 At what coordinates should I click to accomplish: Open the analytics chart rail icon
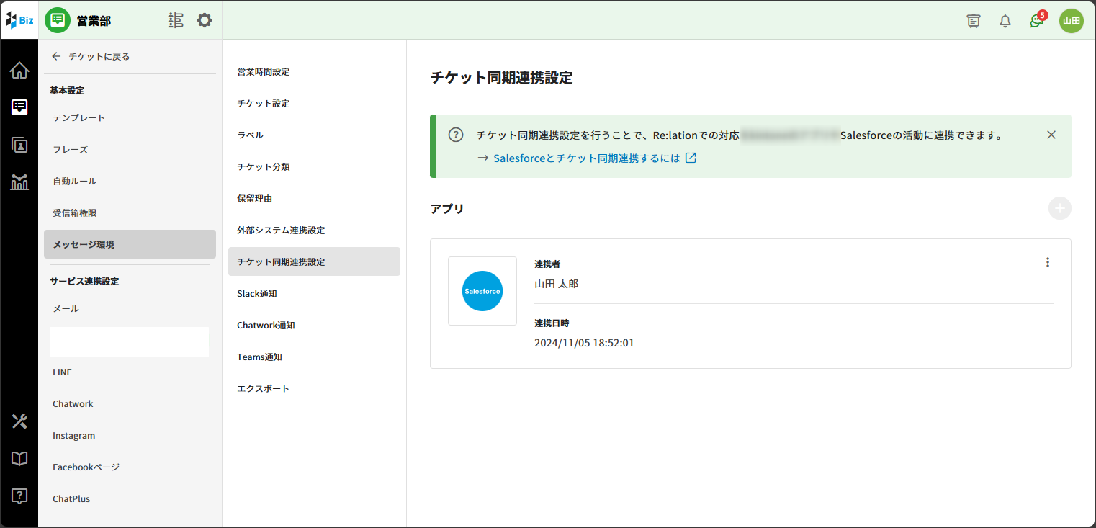coord(19,182)
